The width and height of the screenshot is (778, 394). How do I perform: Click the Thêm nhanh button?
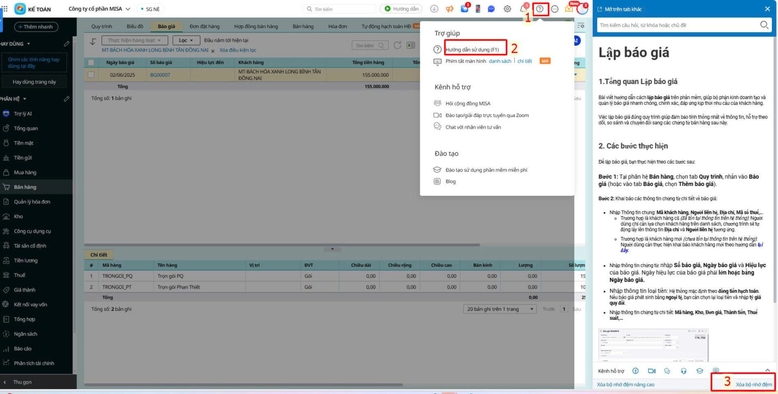tap(36, 27)
